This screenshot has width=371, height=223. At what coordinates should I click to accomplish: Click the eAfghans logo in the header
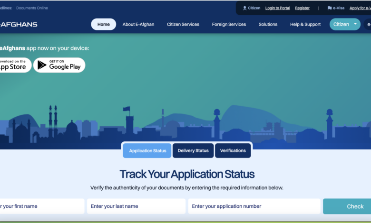(19, 24)
